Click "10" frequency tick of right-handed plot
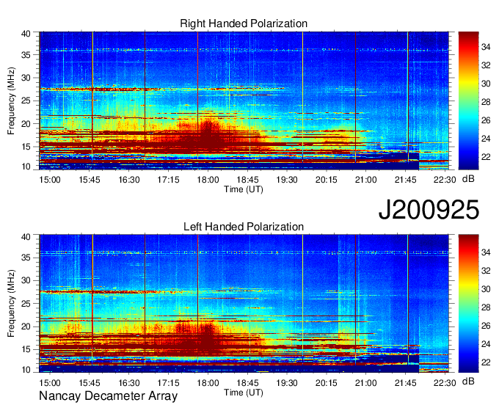Viewport: 499px width, 405px height. click(26, 167)
